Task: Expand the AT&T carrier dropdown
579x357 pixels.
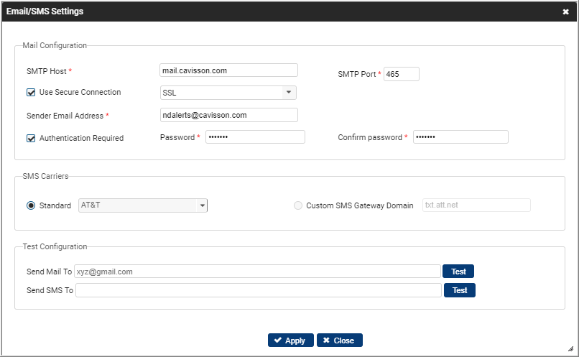Action: point(143,205)
